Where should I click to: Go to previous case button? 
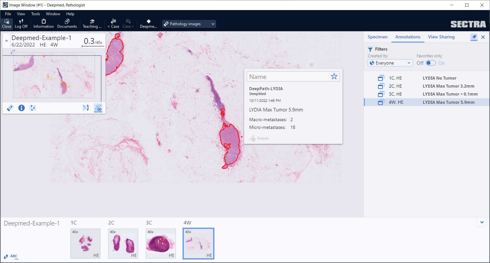113,23
